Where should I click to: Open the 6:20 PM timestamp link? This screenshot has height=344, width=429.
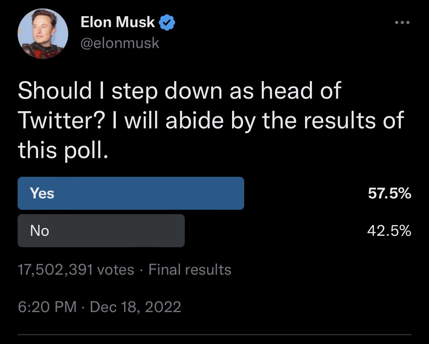(47, 307)
